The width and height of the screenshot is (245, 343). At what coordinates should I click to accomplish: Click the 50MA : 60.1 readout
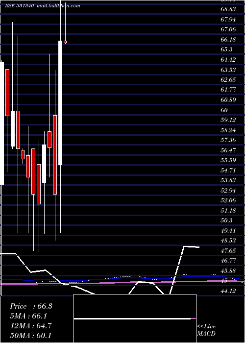[31, 335]
